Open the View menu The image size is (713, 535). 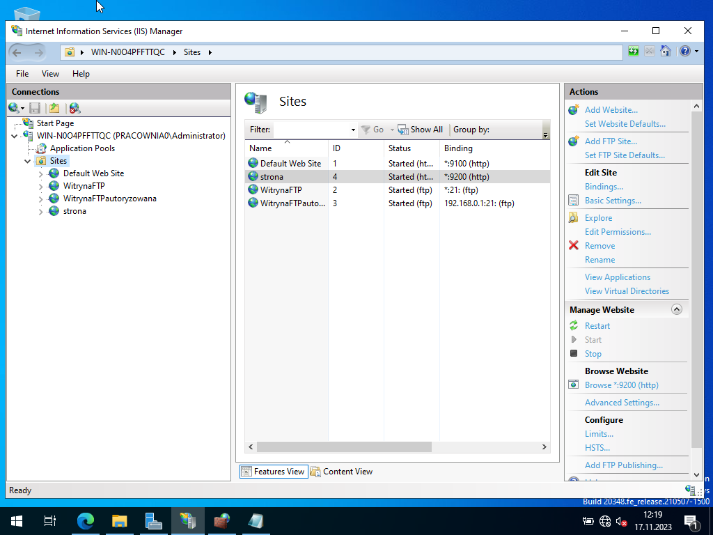click(x=50, y=74)
